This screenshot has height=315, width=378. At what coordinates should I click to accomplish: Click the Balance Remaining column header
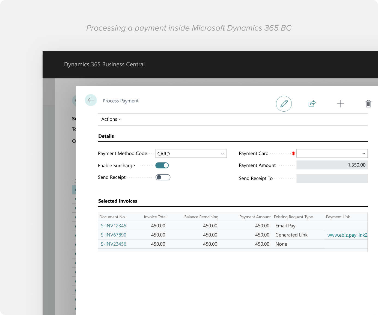point(201,217)
